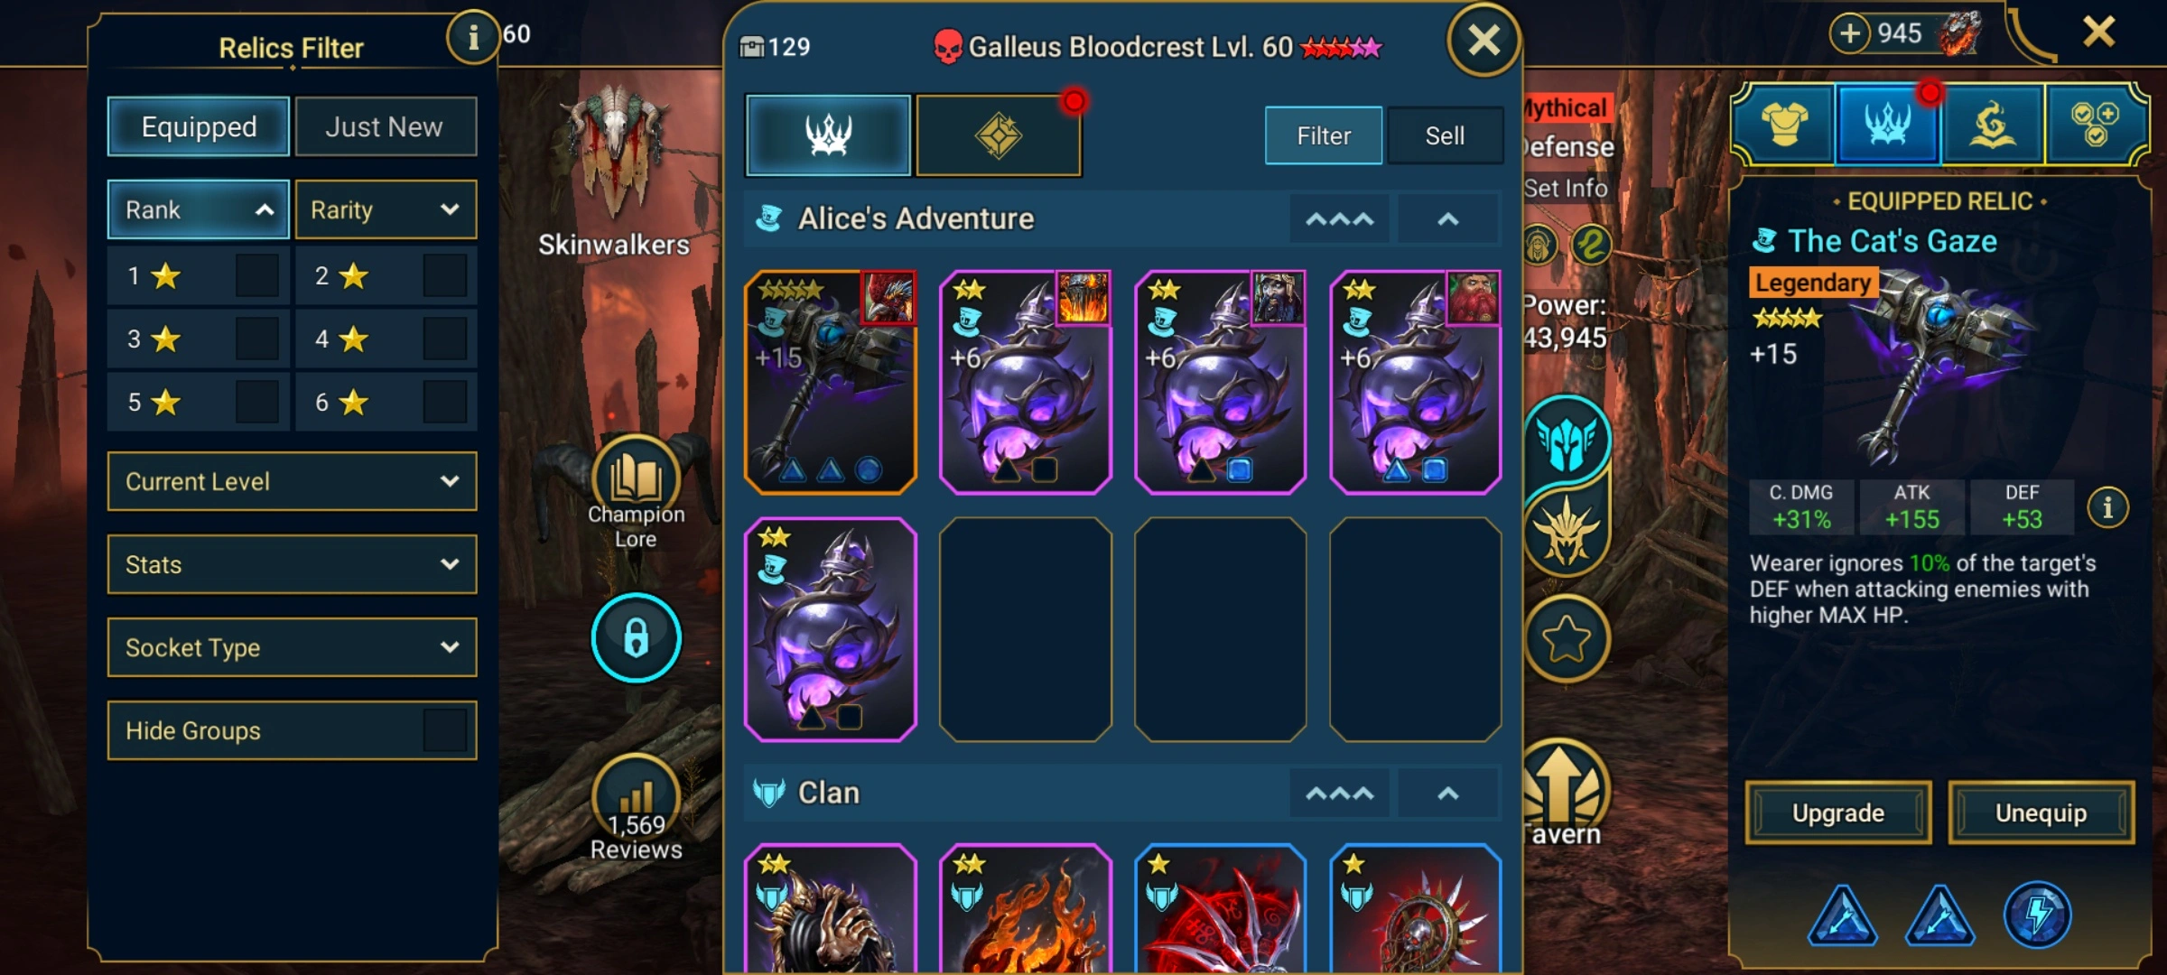Open the reviews chart icon
2167x975 pixels.
point(636,794)
